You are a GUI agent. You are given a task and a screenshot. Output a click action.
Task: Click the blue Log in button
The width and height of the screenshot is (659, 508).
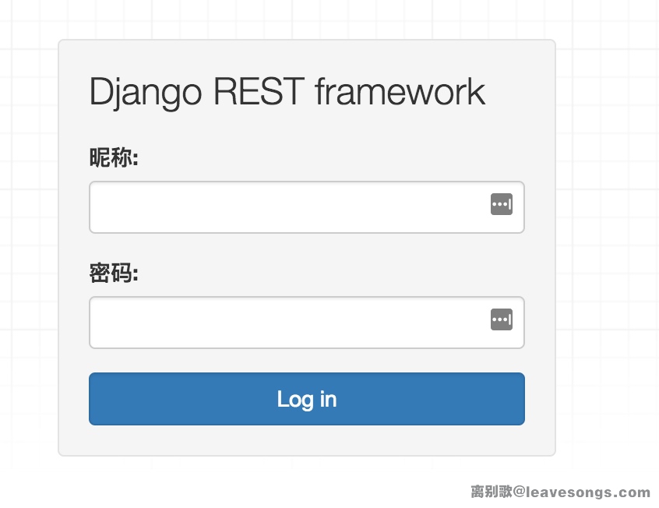click(x=307, y=399)
